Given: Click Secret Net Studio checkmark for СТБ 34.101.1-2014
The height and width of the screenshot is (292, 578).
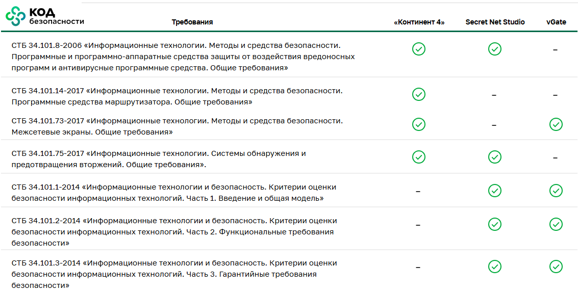Looking at the screenshot, I should point(494,191).
